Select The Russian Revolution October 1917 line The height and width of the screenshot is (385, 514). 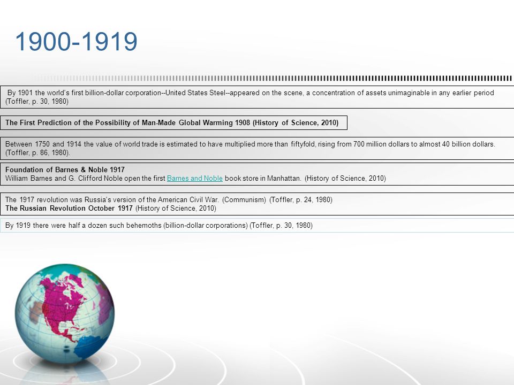[x=111, y=208]
